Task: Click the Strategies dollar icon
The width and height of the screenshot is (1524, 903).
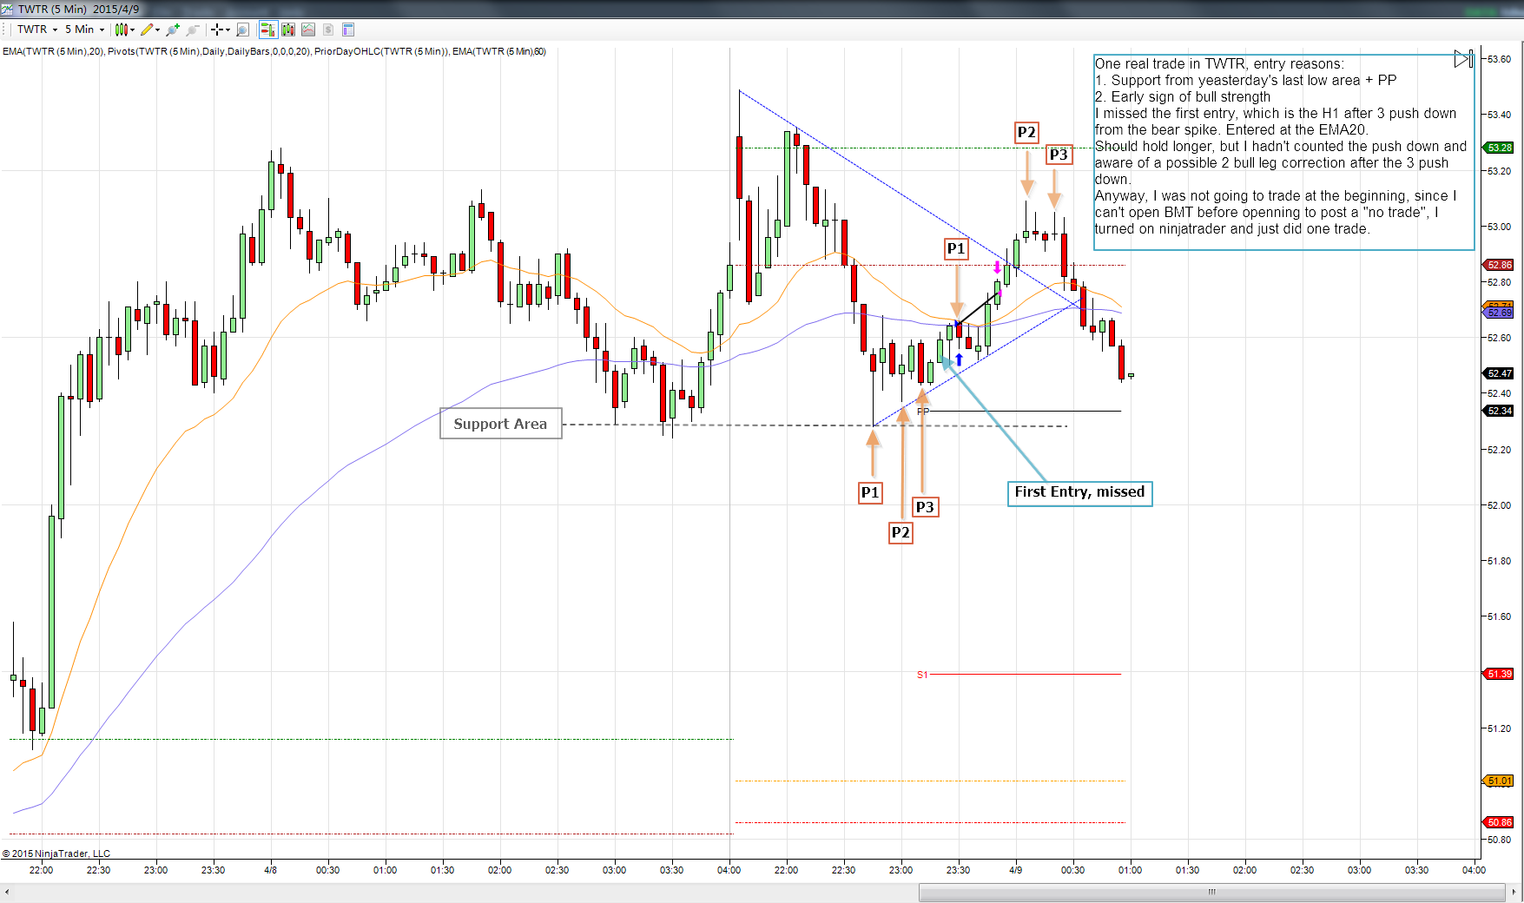Action: 328,30
